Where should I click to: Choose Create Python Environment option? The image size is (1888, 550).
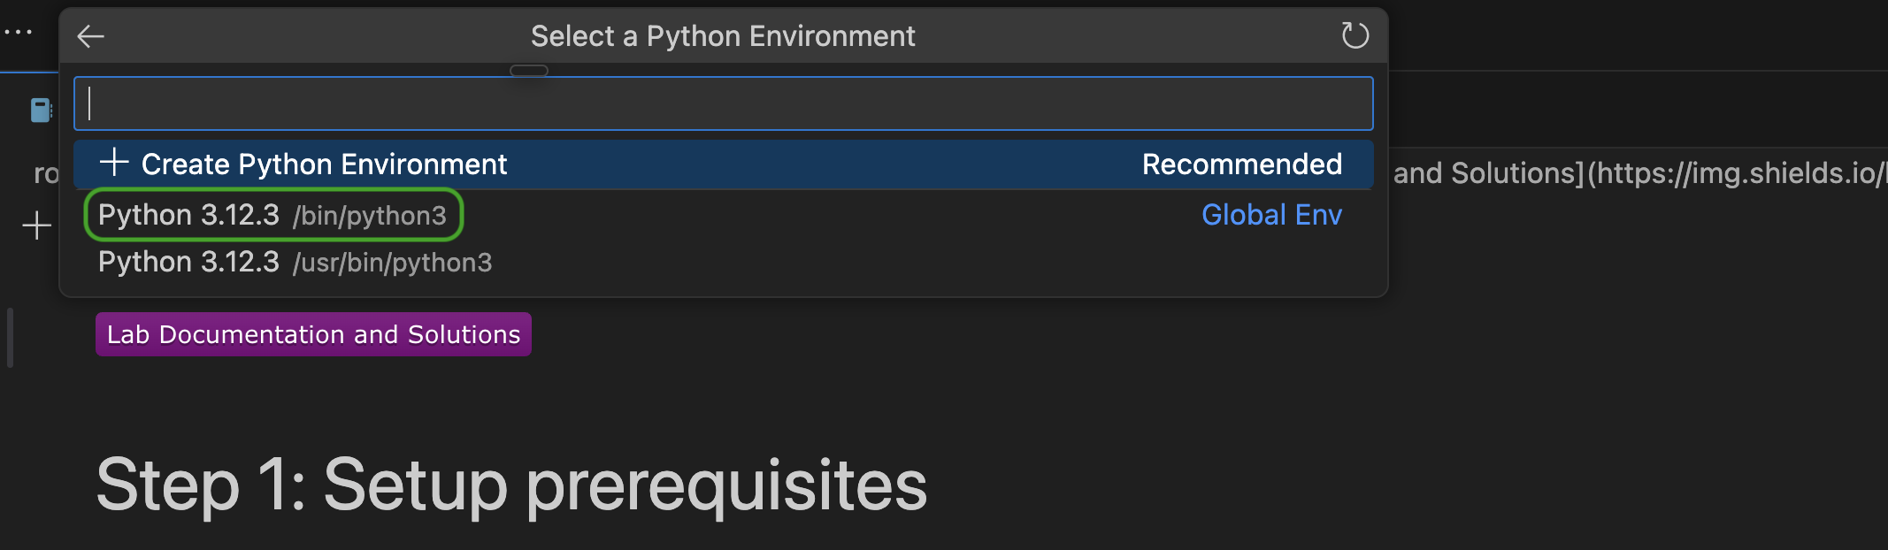coord(324,164)
